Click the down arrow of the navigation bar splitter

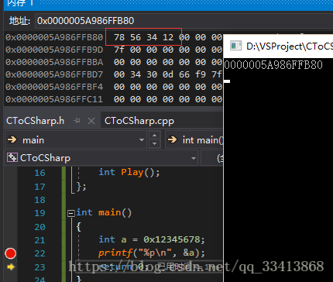point(154,143)
